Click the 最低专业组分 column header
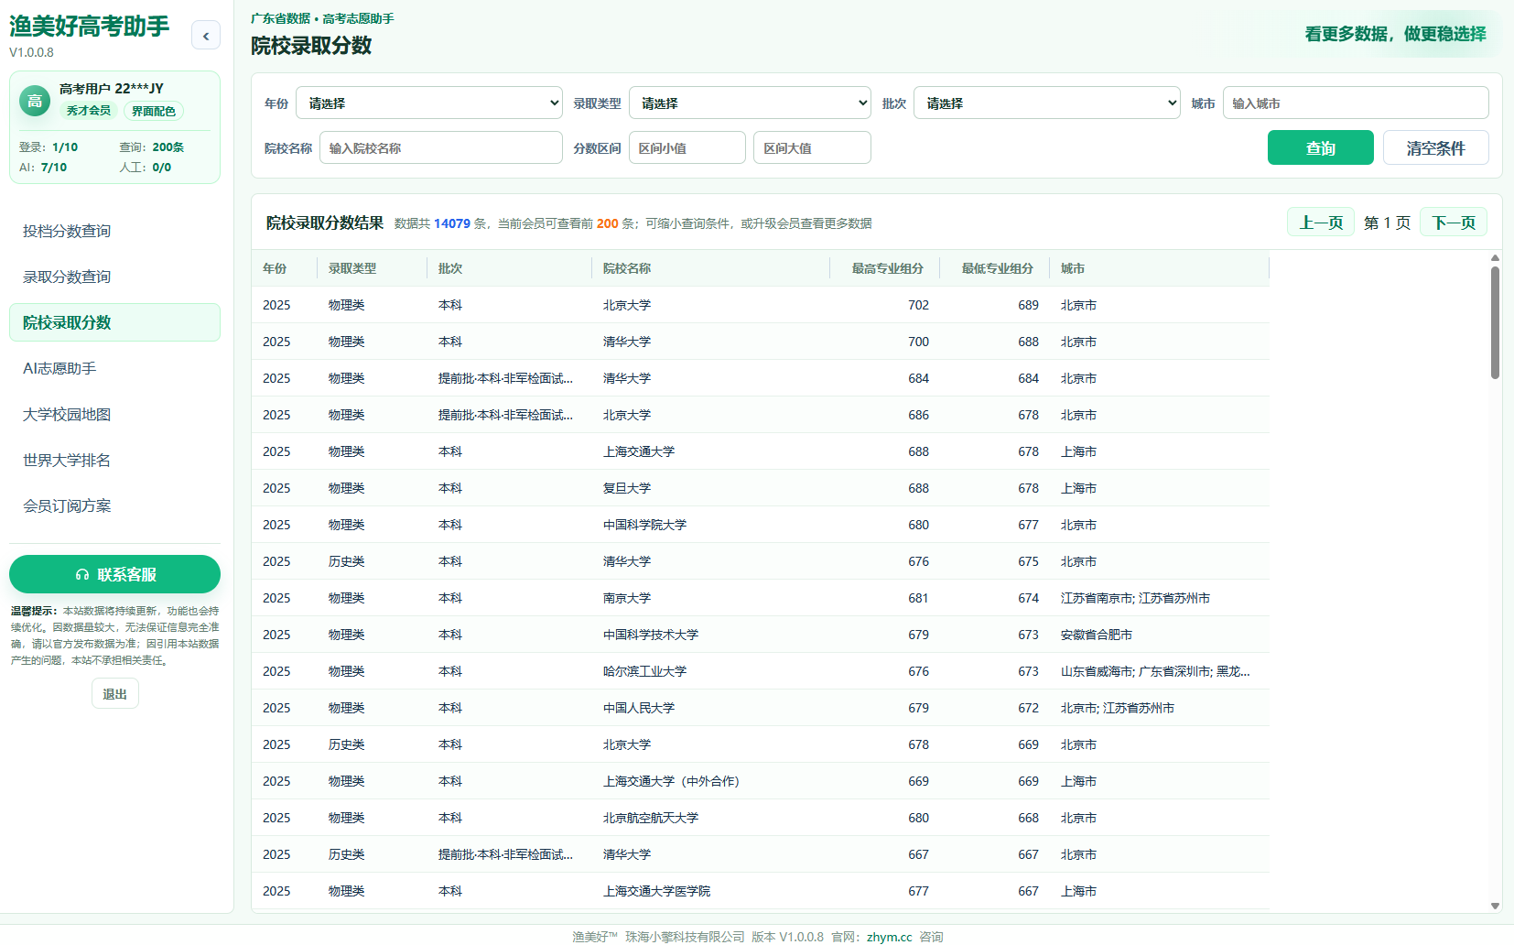 (997, 268)
